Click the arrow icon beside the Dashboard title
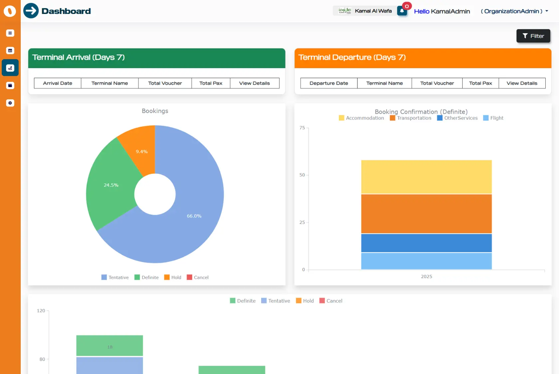Screen dimensions: 559x374 (x=31, y=10)
